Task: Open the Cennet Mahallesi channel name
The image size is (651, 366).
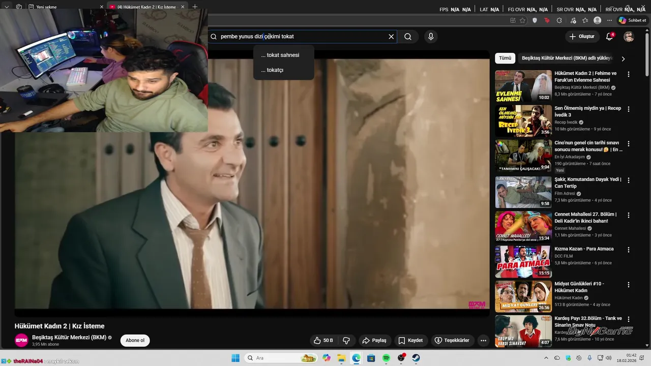Action: point(571,228)
